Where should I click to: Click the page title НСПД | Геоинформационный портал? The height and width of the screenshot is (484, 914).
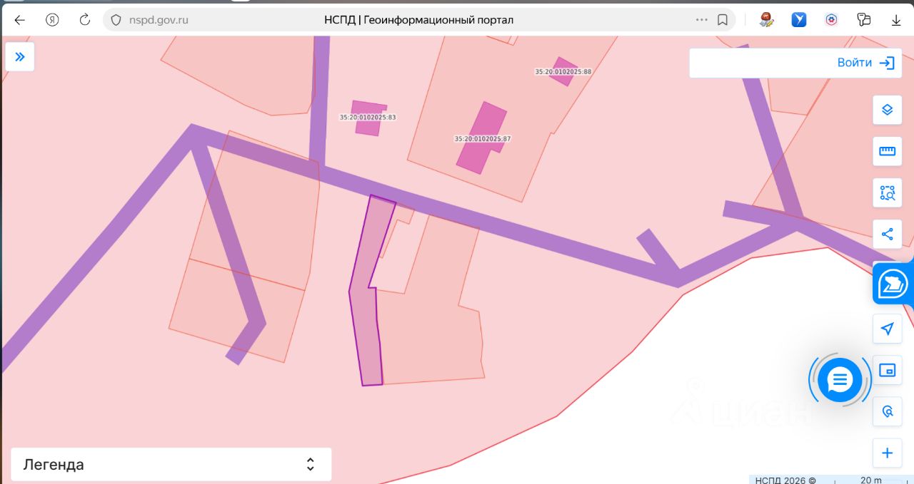(418, 20)
